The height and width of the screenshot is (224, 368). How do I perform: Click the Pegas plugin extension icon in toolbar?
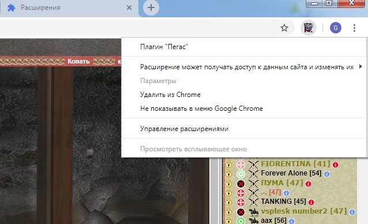click(x=309, y=28)
